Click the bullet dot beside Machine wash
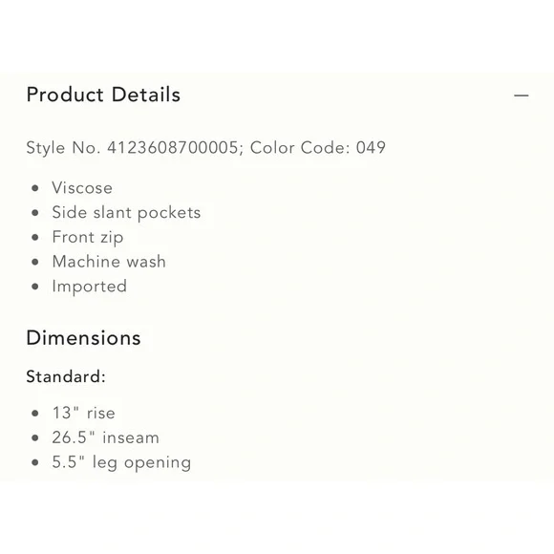Image resolution: width=554 pixels, height=554 pixels. (35, 262)
